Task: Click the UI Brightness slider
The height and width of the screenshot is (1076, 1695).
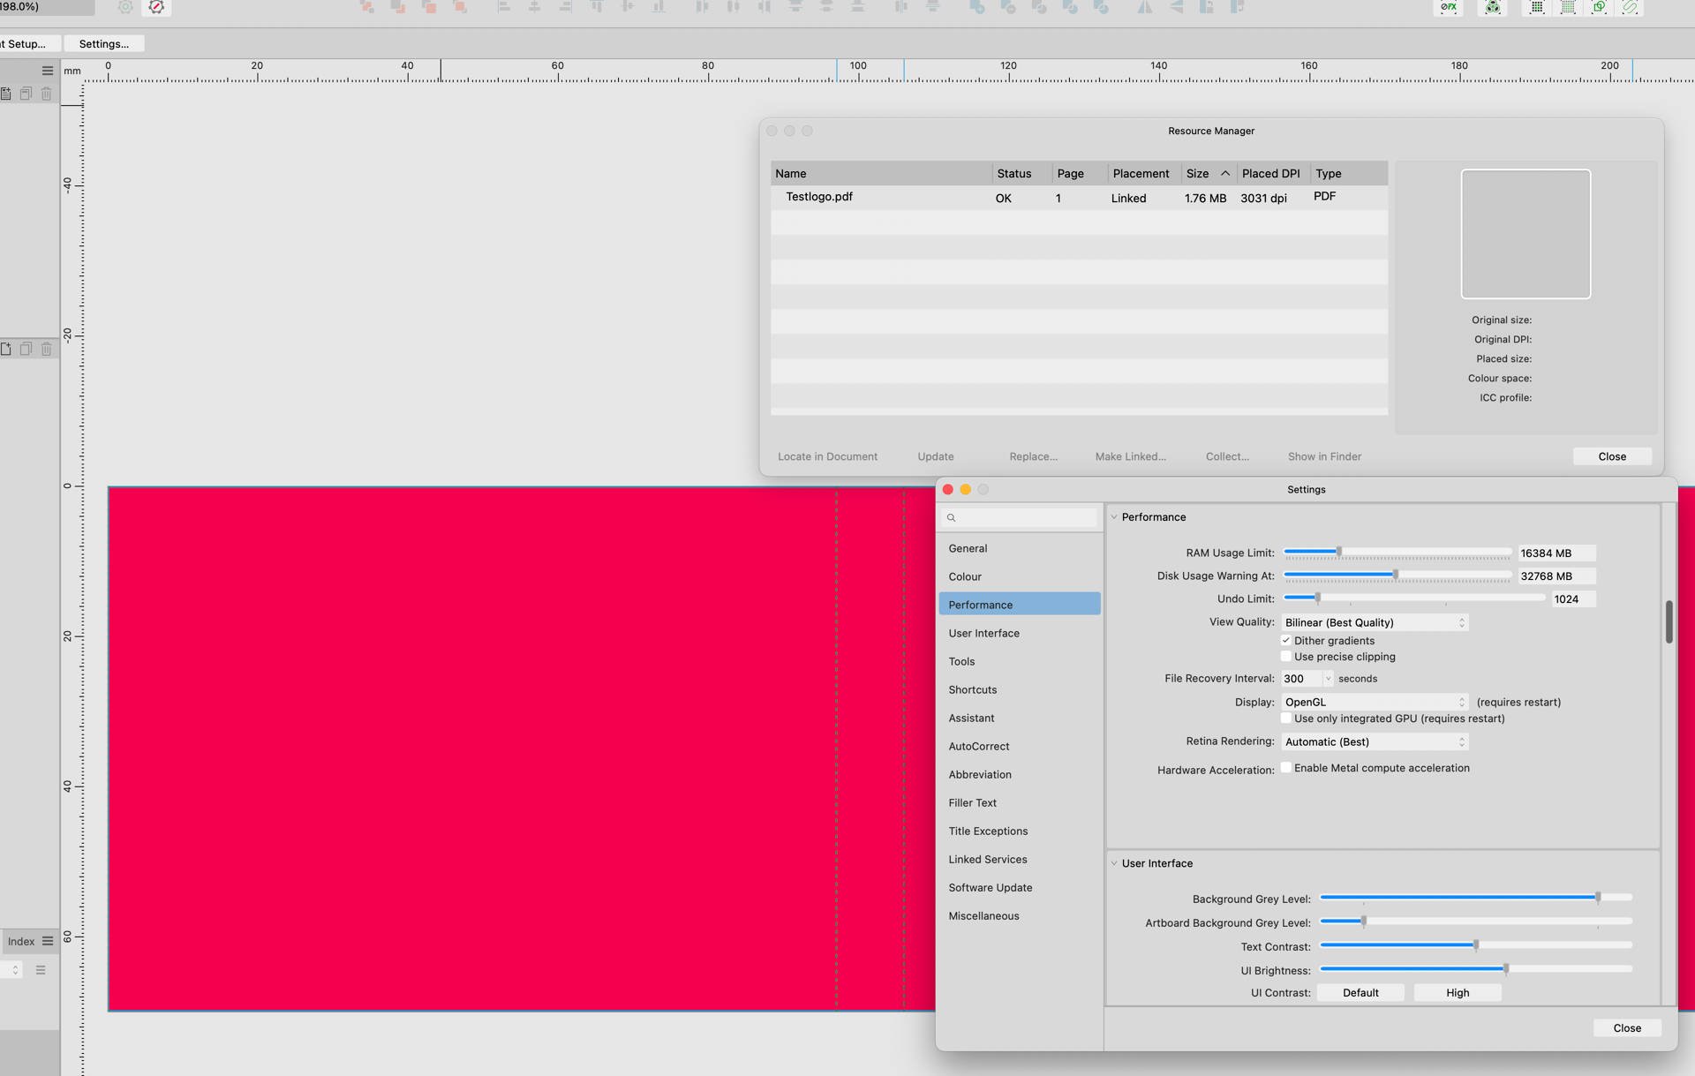Action: tap(1476, 969)
